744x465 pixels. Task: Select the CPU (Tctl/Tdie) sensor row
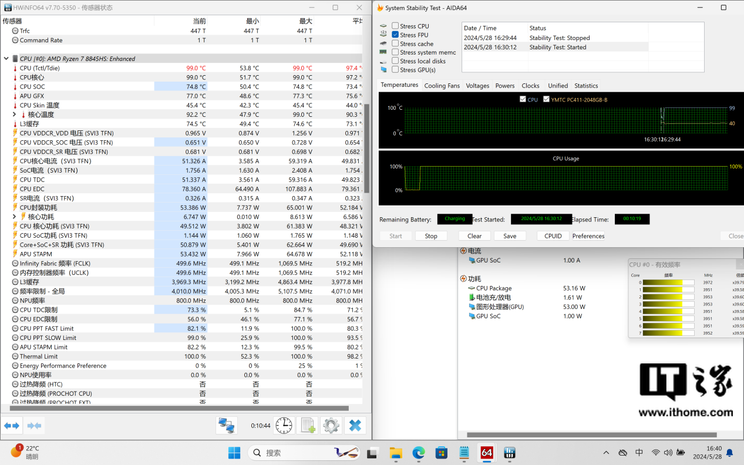[x=182, y=68]
